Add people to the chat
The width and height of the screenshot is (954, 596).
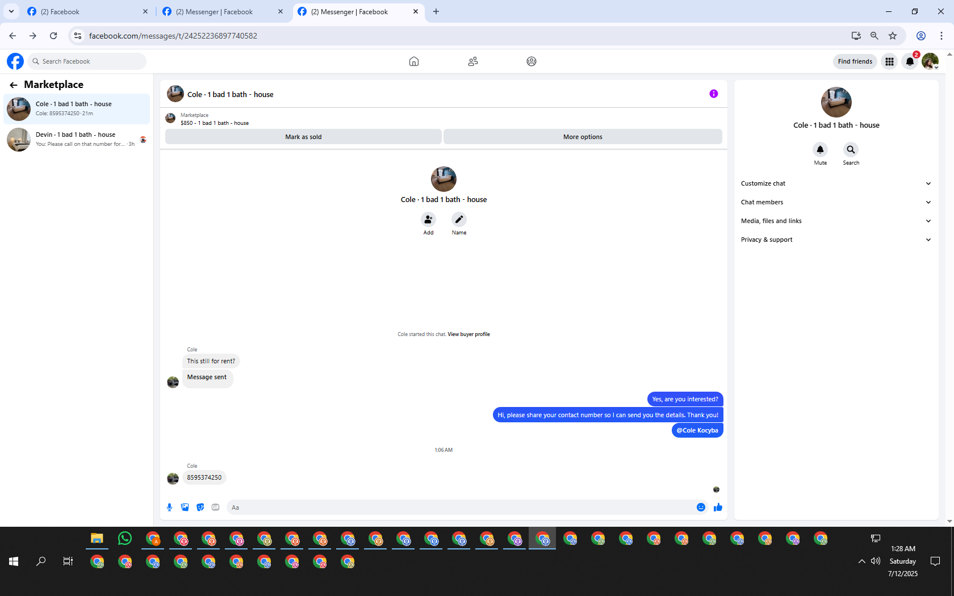[428, 220]
